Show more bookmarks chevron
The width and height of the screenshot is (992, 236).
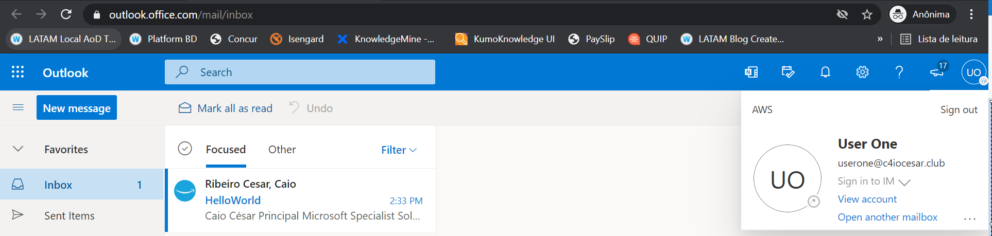click(x=880, y=39)
